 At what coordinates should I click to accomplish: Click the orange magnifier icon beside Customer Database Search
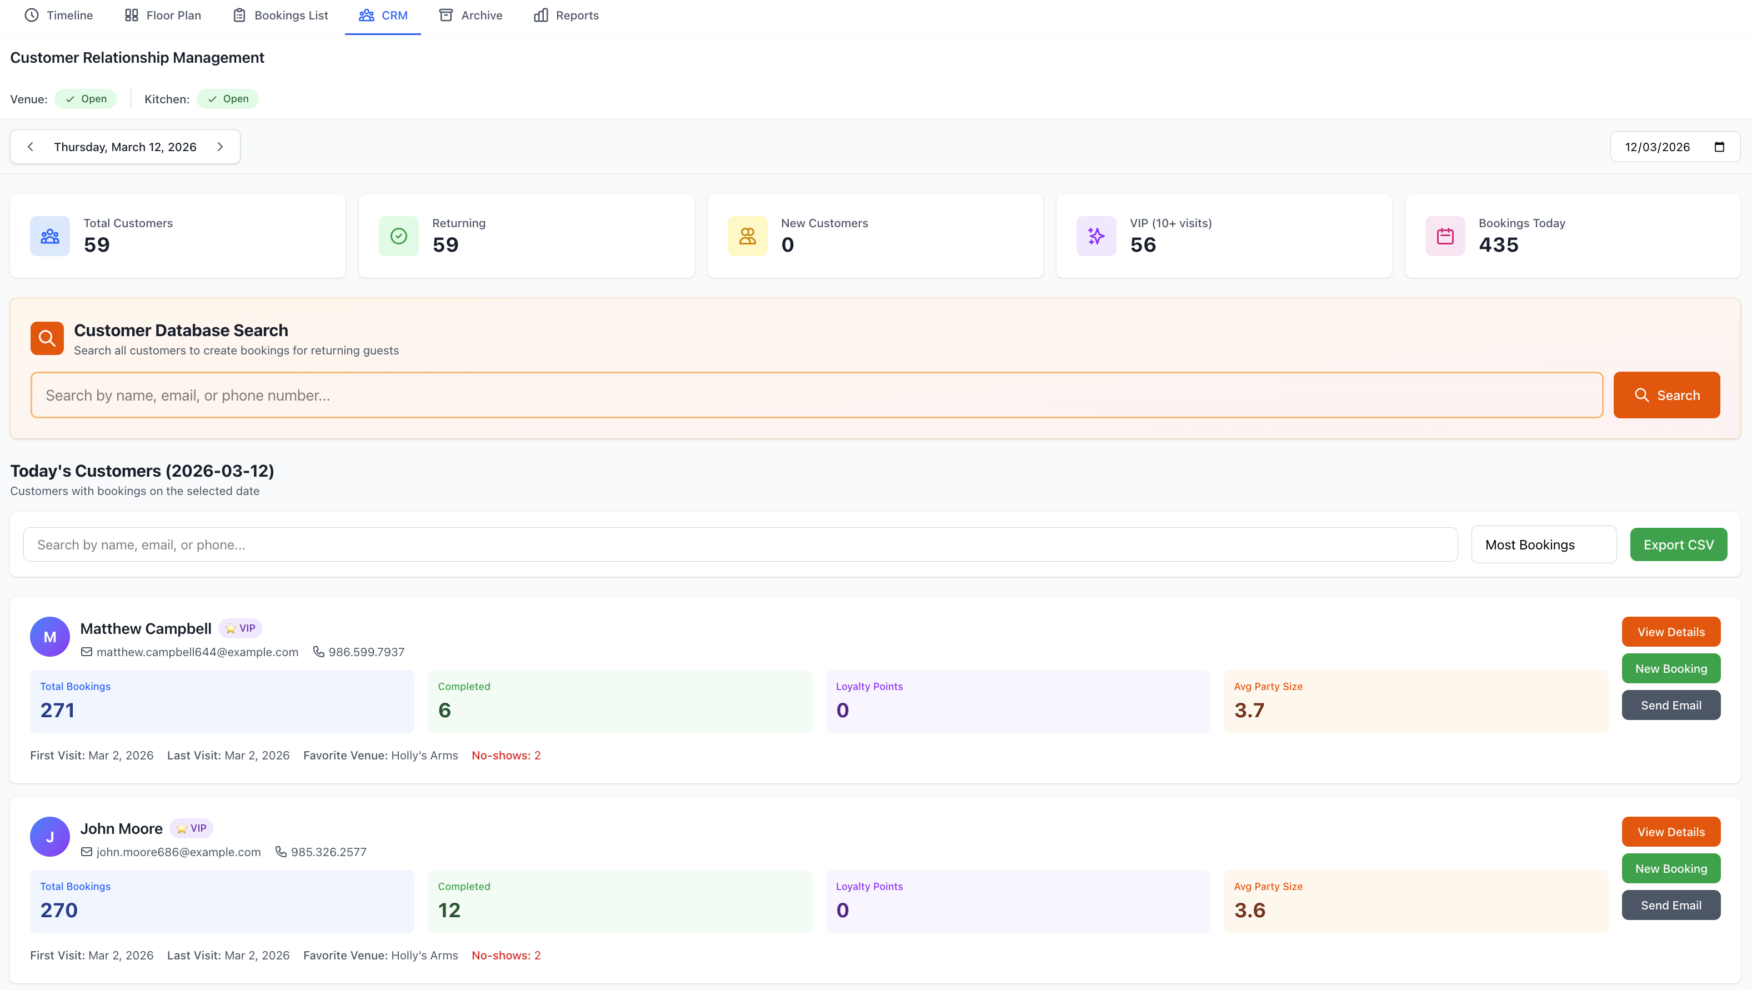click(46, 338)
